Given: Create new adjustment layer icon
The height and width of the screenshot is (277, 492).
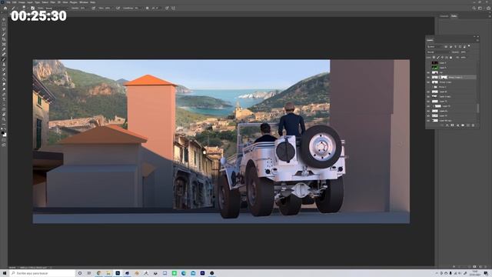Looking at the screenshot, I should click(x=457, y=125).
